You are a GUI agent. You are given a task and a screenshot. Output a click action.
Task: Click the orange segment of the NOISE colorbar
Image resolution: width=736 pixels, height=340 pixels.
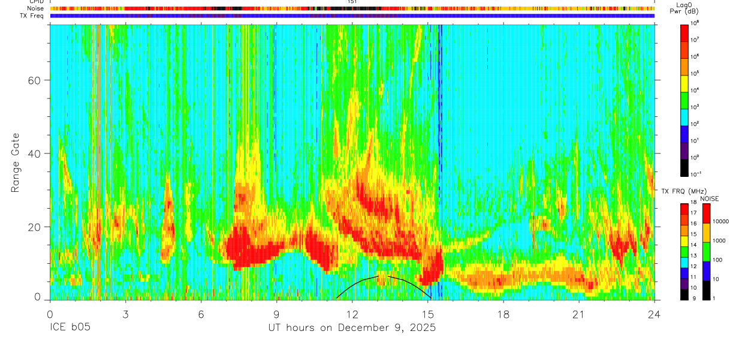pos(707,232)
